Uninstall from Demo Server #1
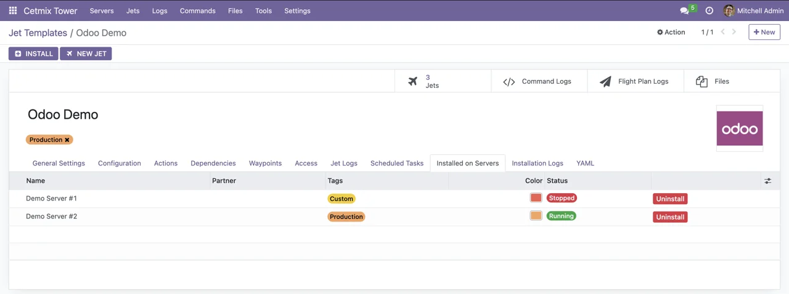The width and height of the screenshot is (789, 294). tap(670, 199)
